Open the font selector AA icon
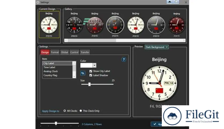 tap(83, 73)
